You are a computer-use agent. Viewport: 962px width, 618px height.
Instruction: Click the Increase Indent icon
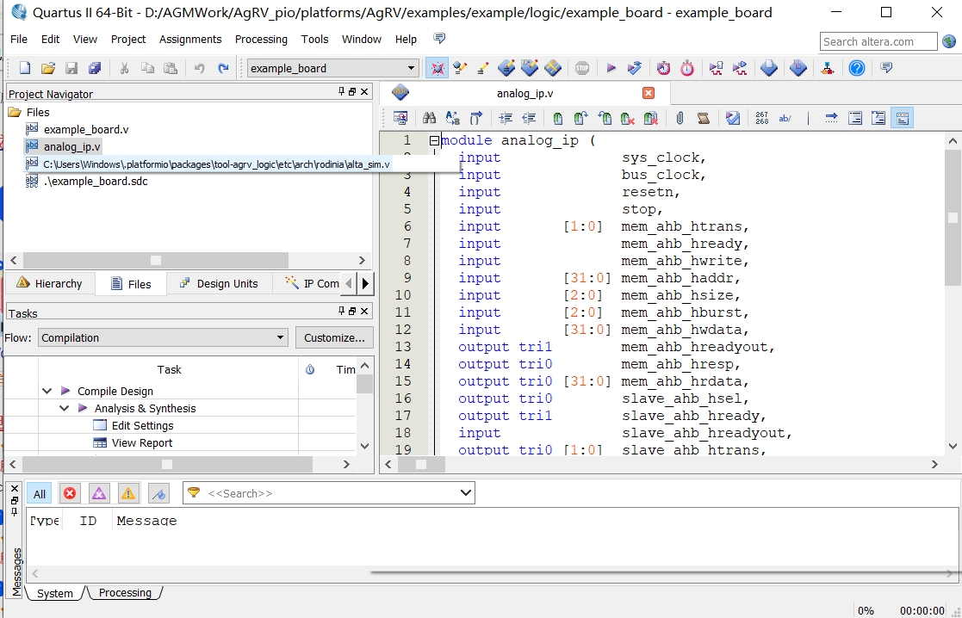(506, 118)
